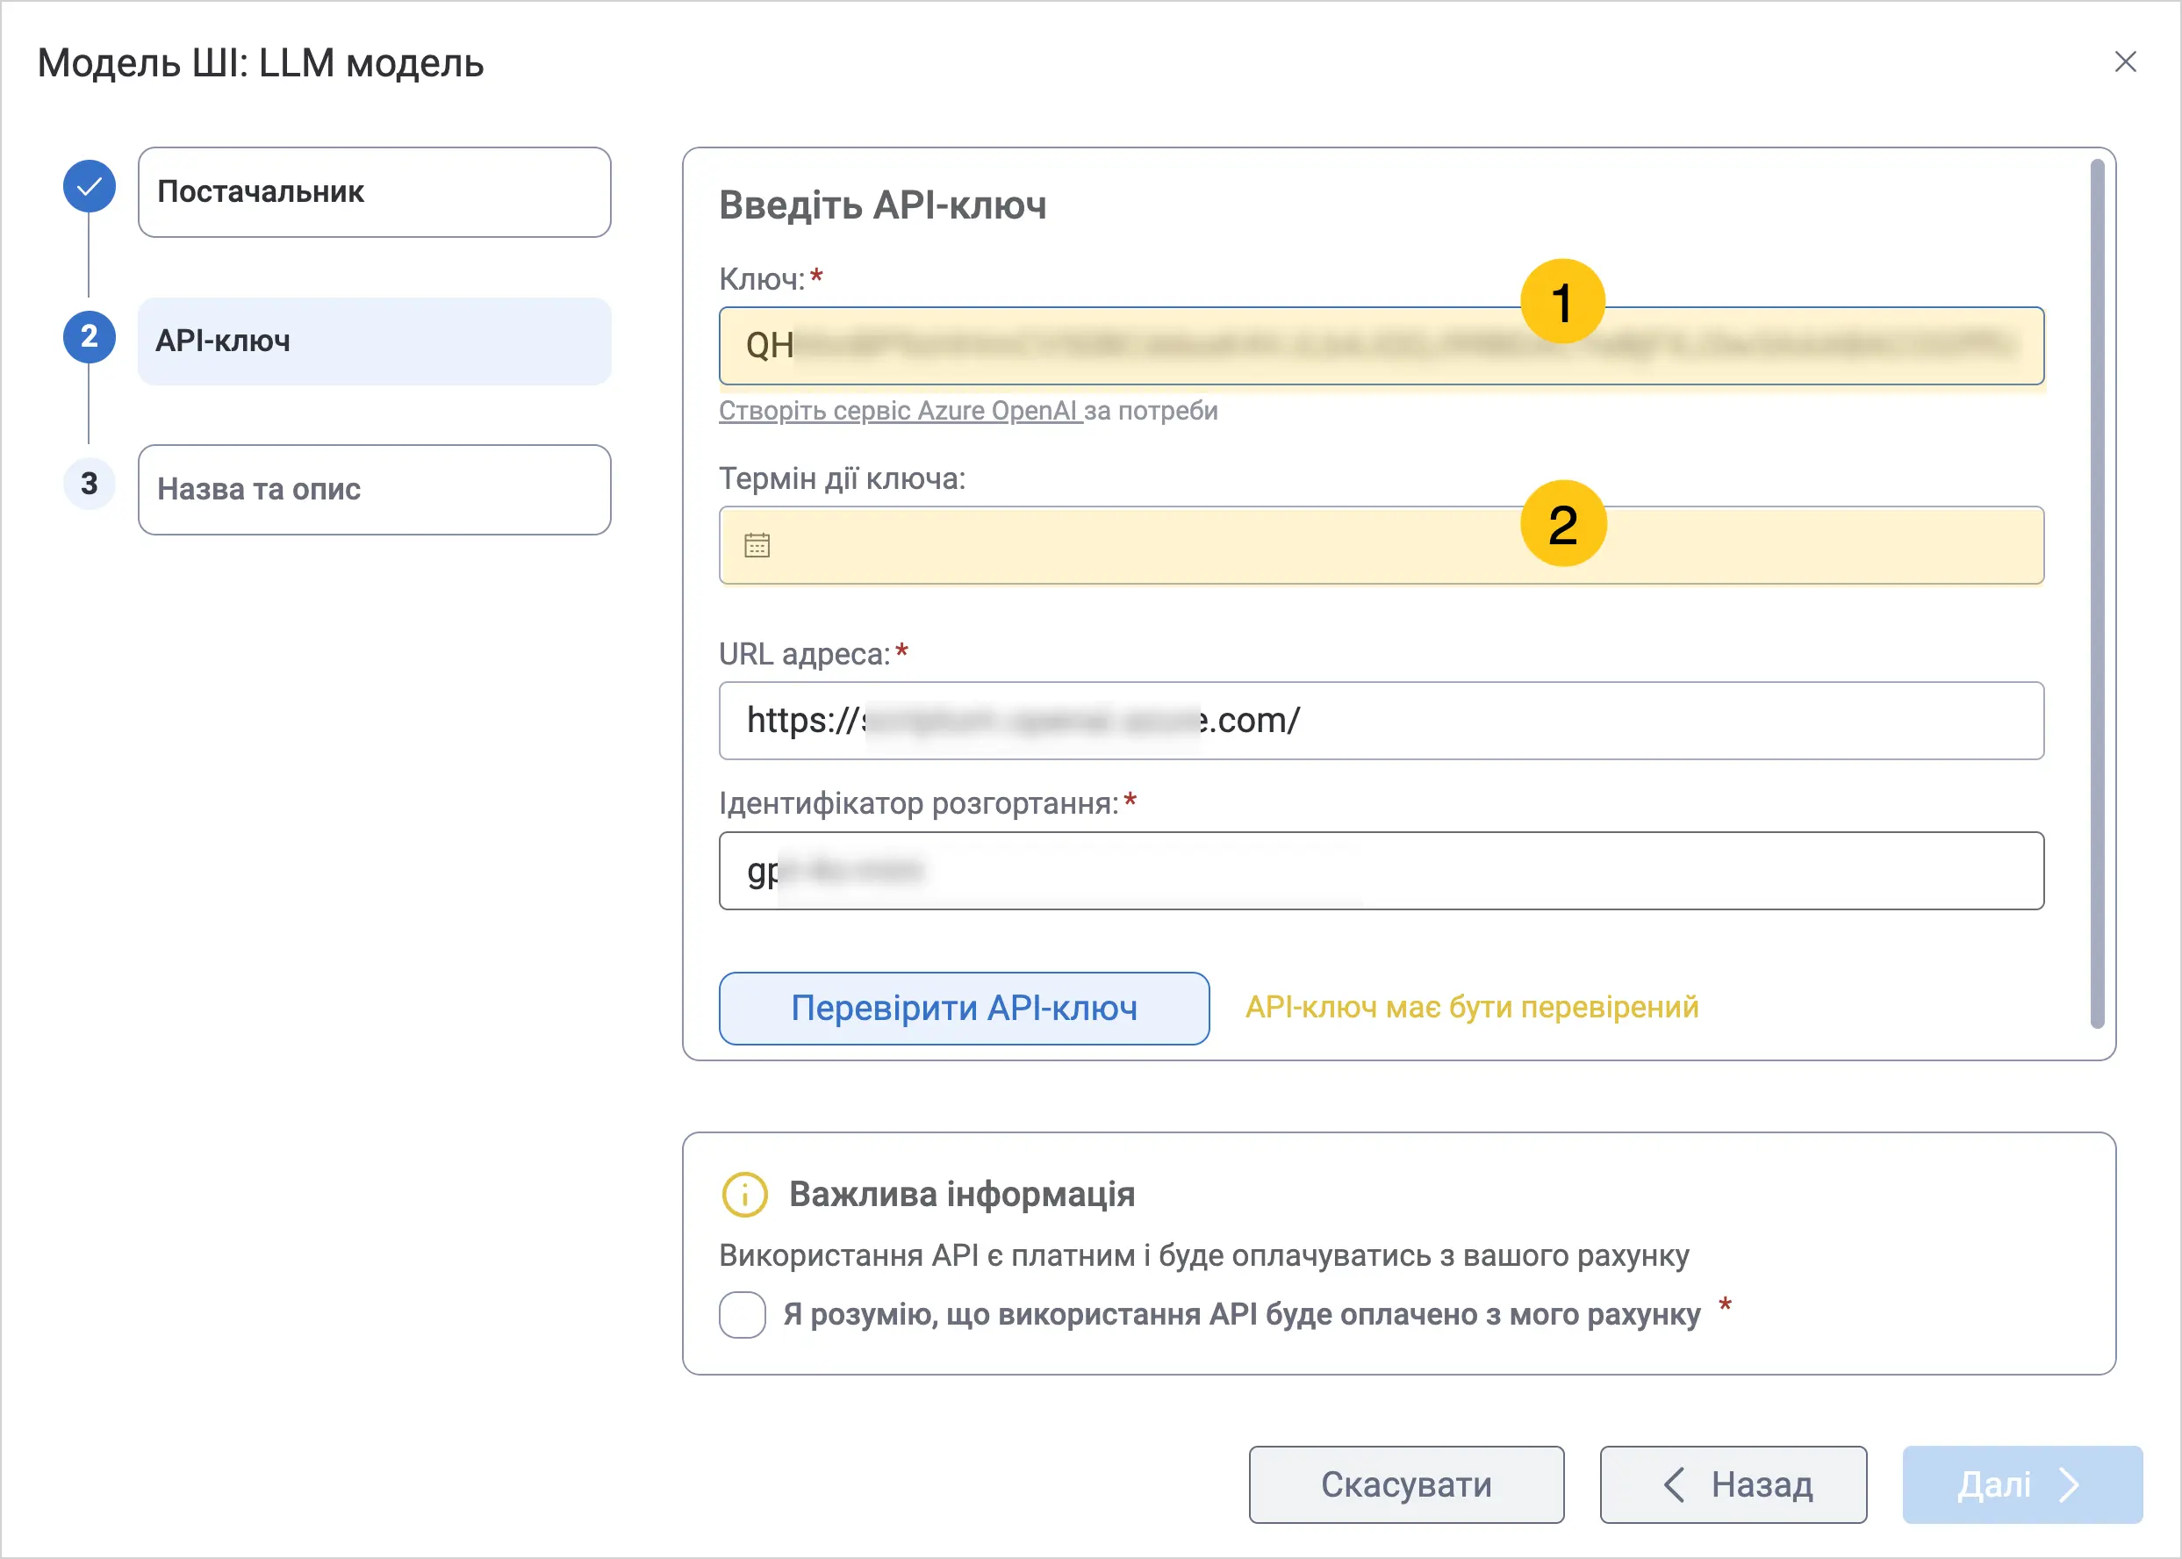Proceed with the Далі button
2182x1559 pixels.
(2022, 1485)
